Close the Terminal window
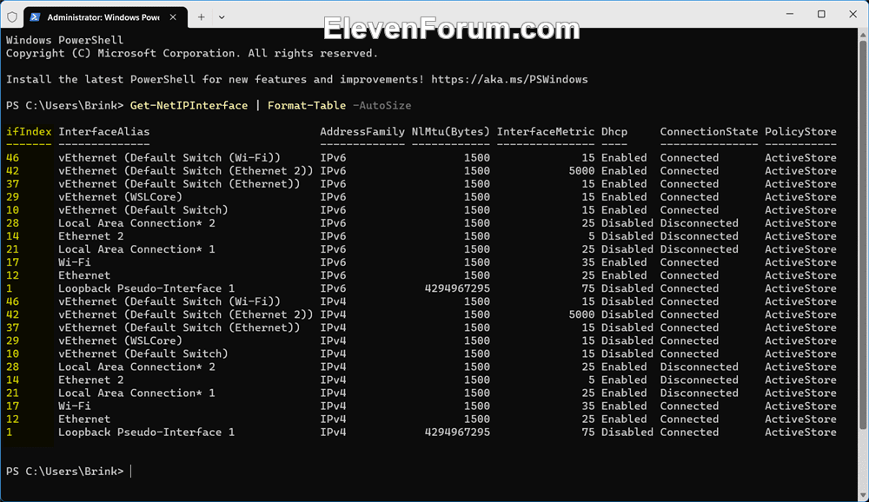This screenshot has width=869, height=502. (853, 14)
